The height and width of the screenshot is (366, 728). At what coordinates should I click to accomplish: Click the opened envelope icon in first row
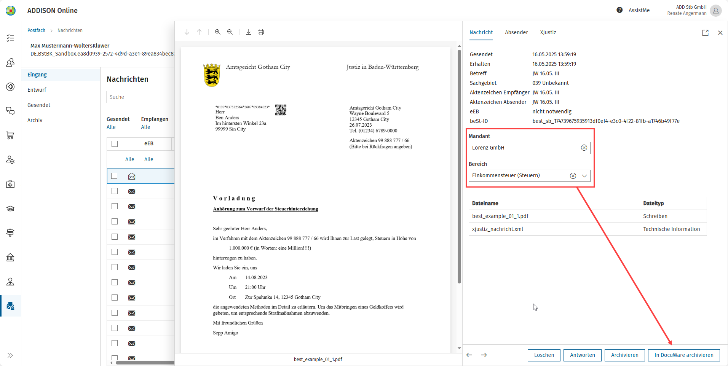coord(132,176)
